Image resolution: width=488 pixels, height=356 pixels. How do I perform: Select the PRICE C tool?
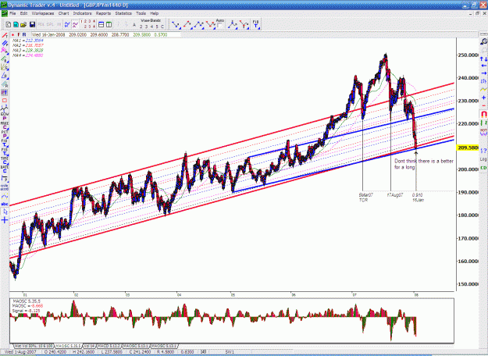click(5, 125)
